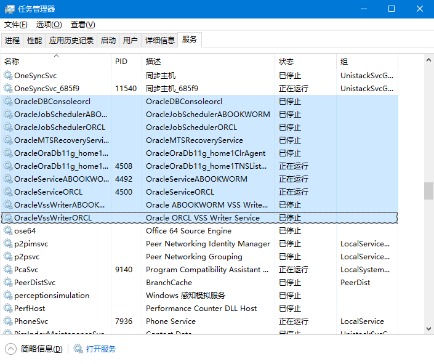Select the OracleJobSchedulerORCL service name

tap(60, 127)
